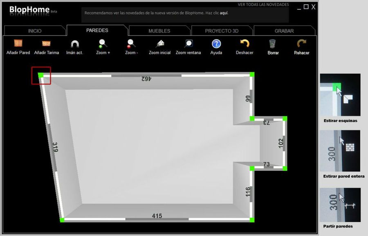Click the Estirar esquinas thumbnail
The height and width of the screenshot is (236, 368).
click(340, 95)
